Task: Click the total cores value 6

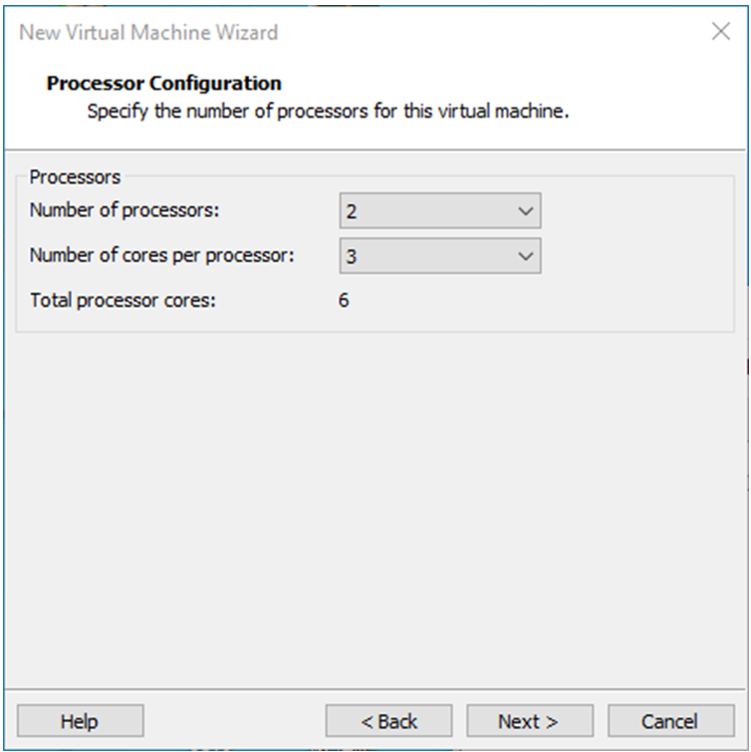Action: point(344,300)
